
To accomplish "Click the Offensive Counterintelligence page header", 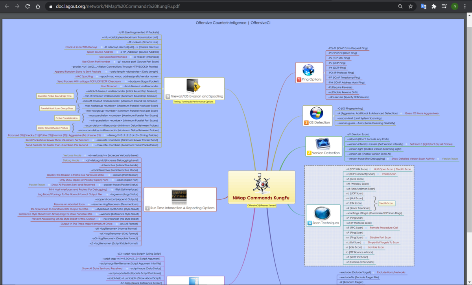I will coord(233,23).
